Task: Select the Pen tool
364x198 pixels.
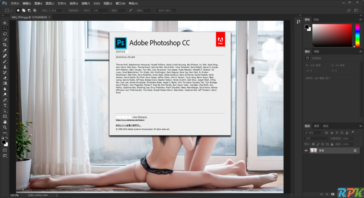Action: pos(5,100)
